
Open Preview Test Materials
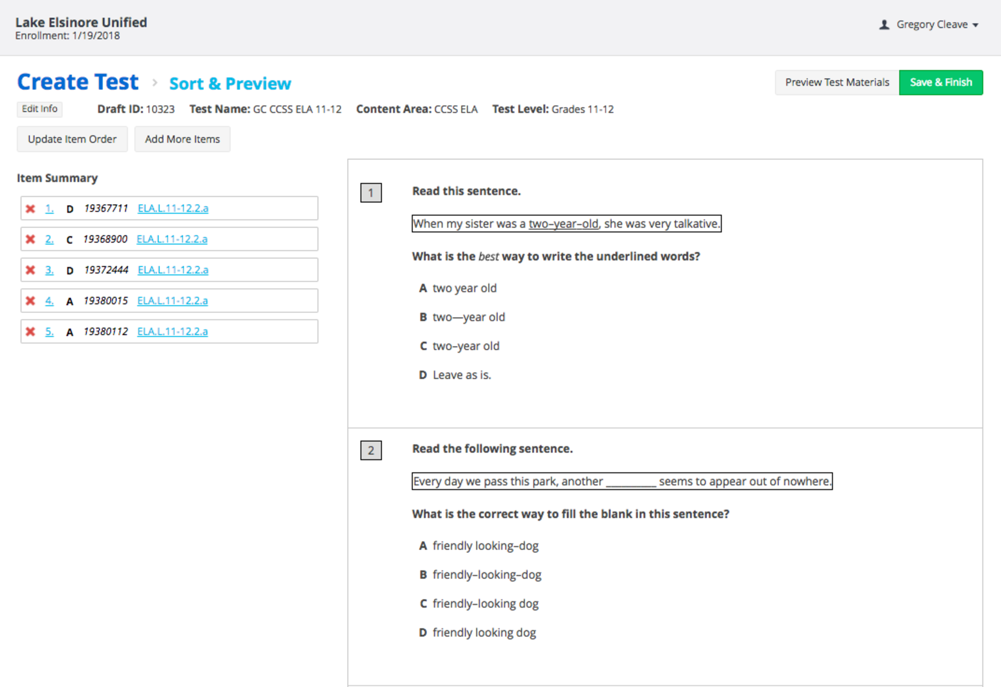[837, 83]
